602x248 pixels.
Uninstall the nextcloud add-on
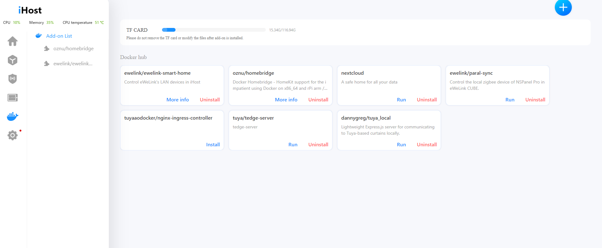pos(427,100)
